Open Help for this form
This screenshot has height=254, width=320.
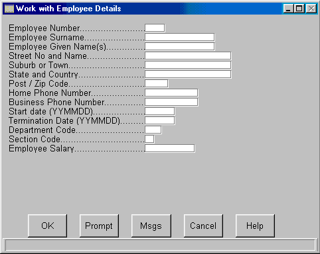click(255, 226)
